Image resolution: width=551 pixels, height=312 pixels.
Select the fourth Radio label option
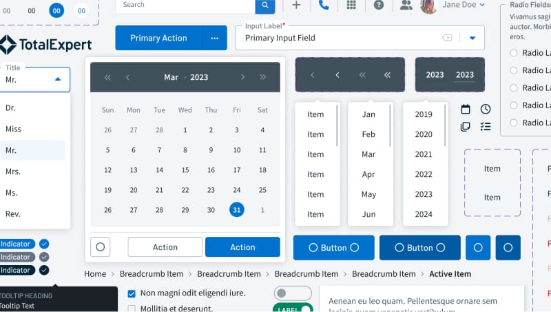click(513, 105)
